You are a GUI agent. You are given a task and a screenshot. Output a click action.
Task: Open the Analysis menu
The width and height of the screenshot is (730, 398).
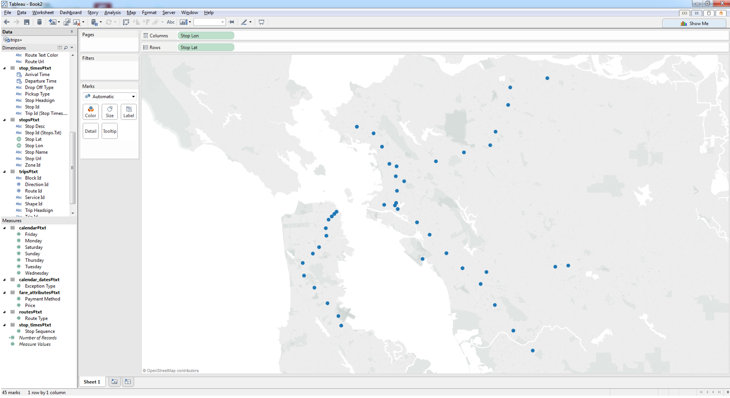pyautogui.click(x=112, y=12)
